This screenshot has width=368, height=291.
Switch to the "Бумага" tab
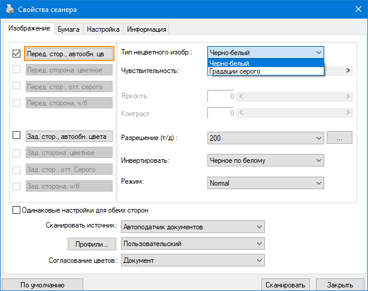[68, 29]
